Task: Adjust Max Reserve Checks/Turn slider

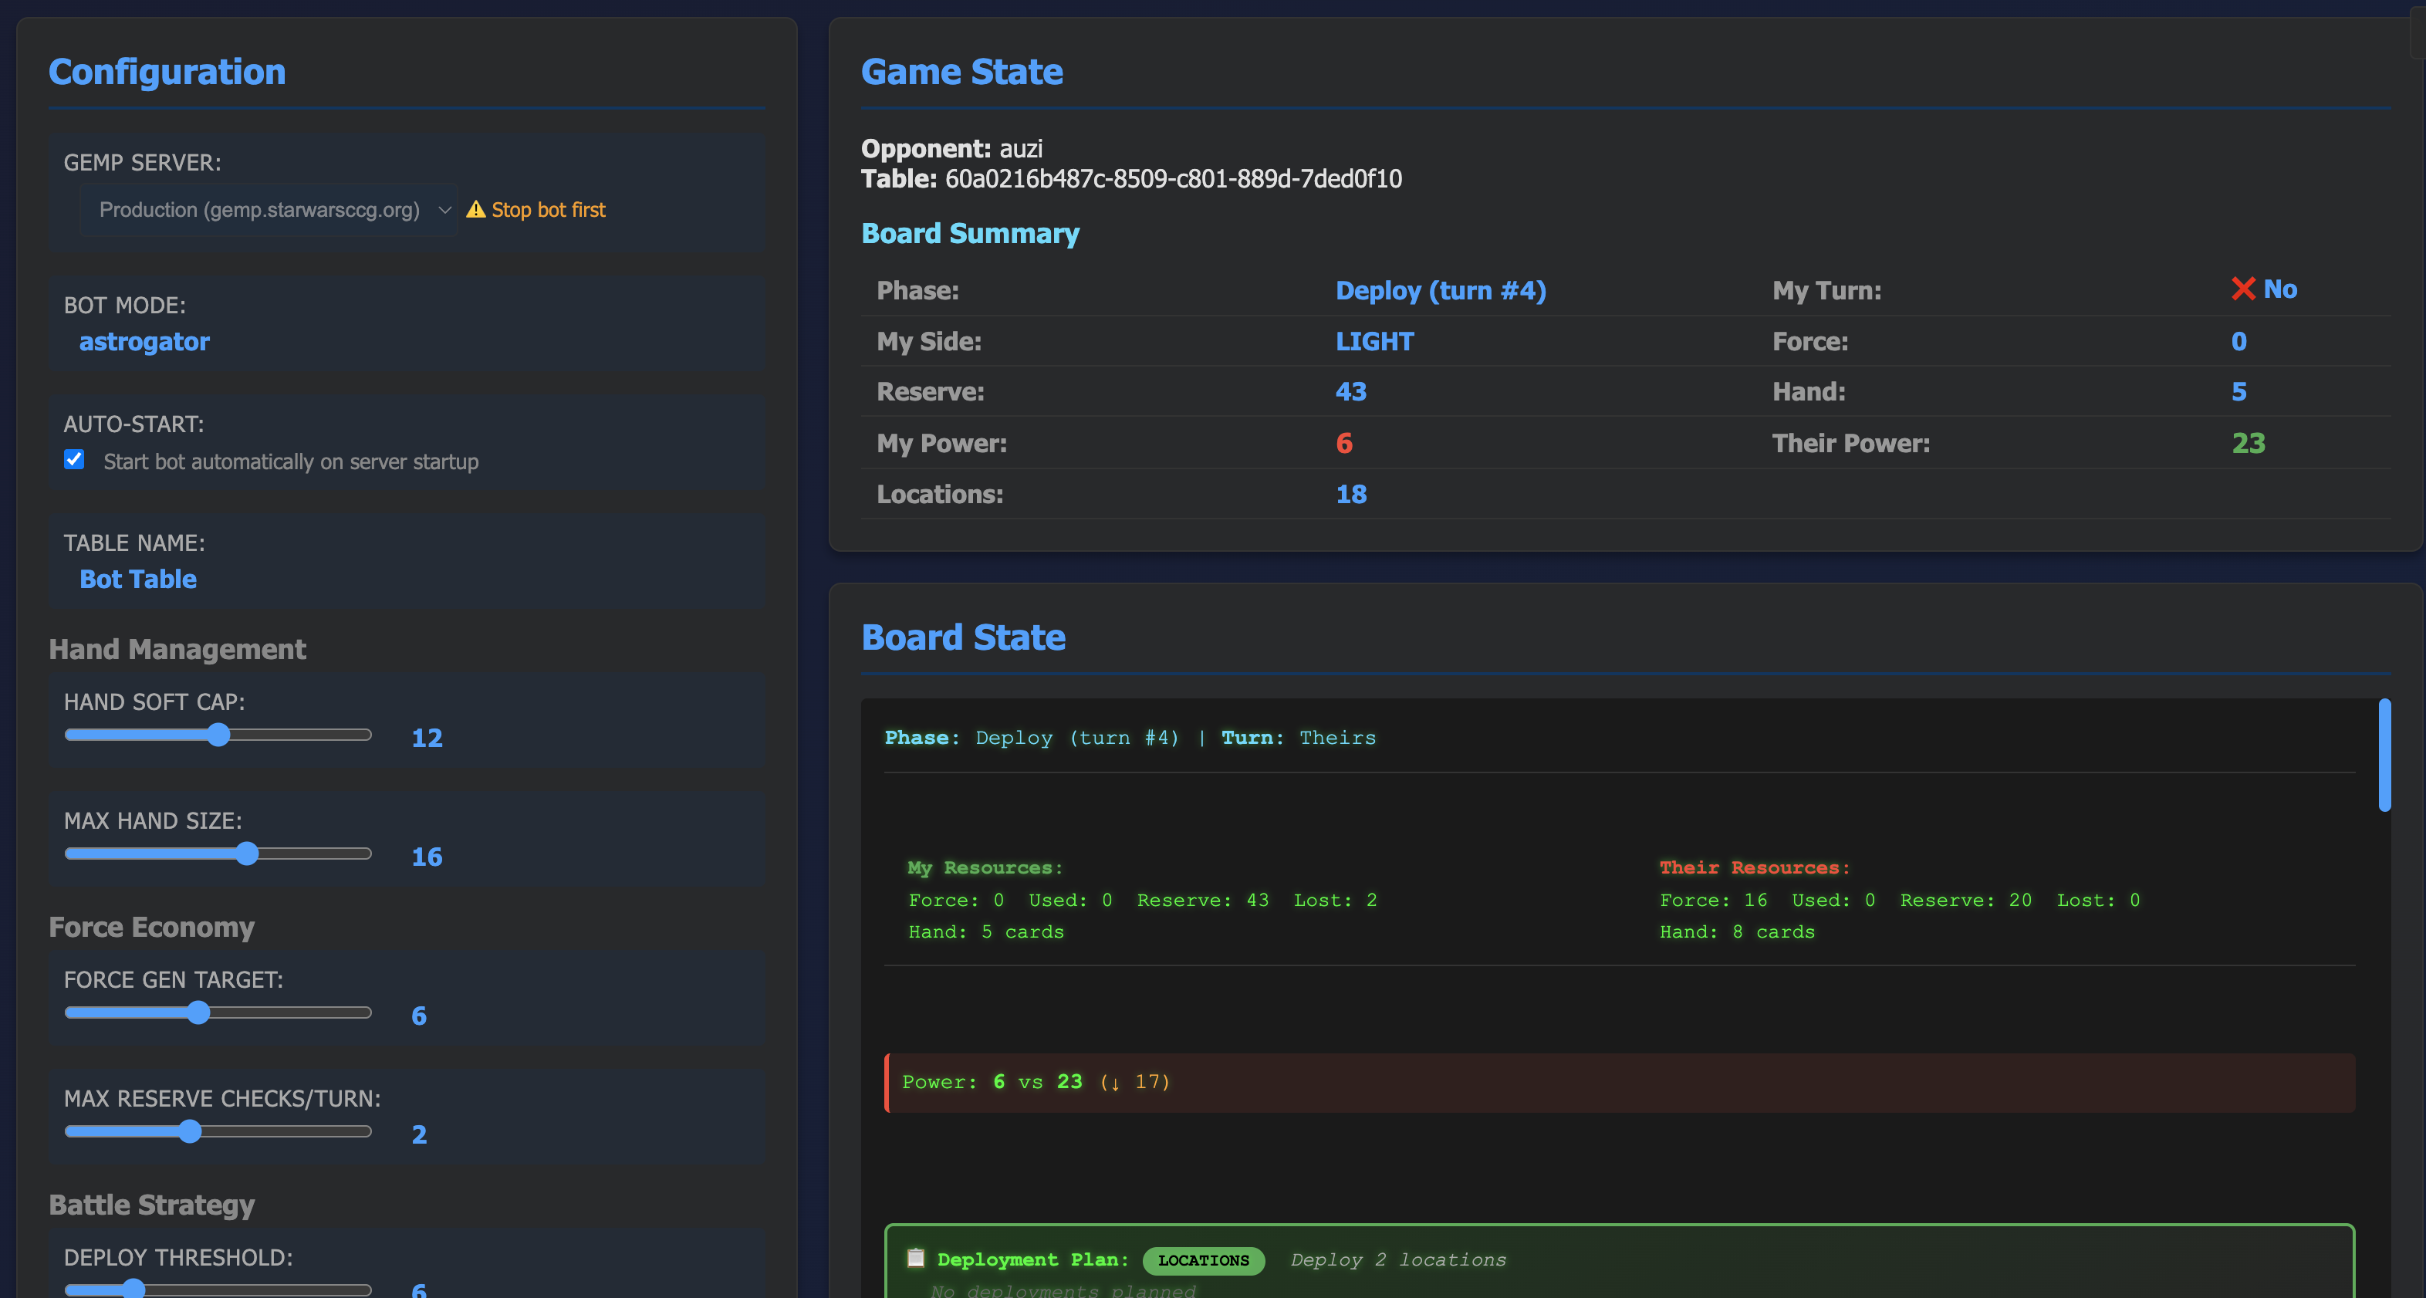Action: click(218, 1131)
